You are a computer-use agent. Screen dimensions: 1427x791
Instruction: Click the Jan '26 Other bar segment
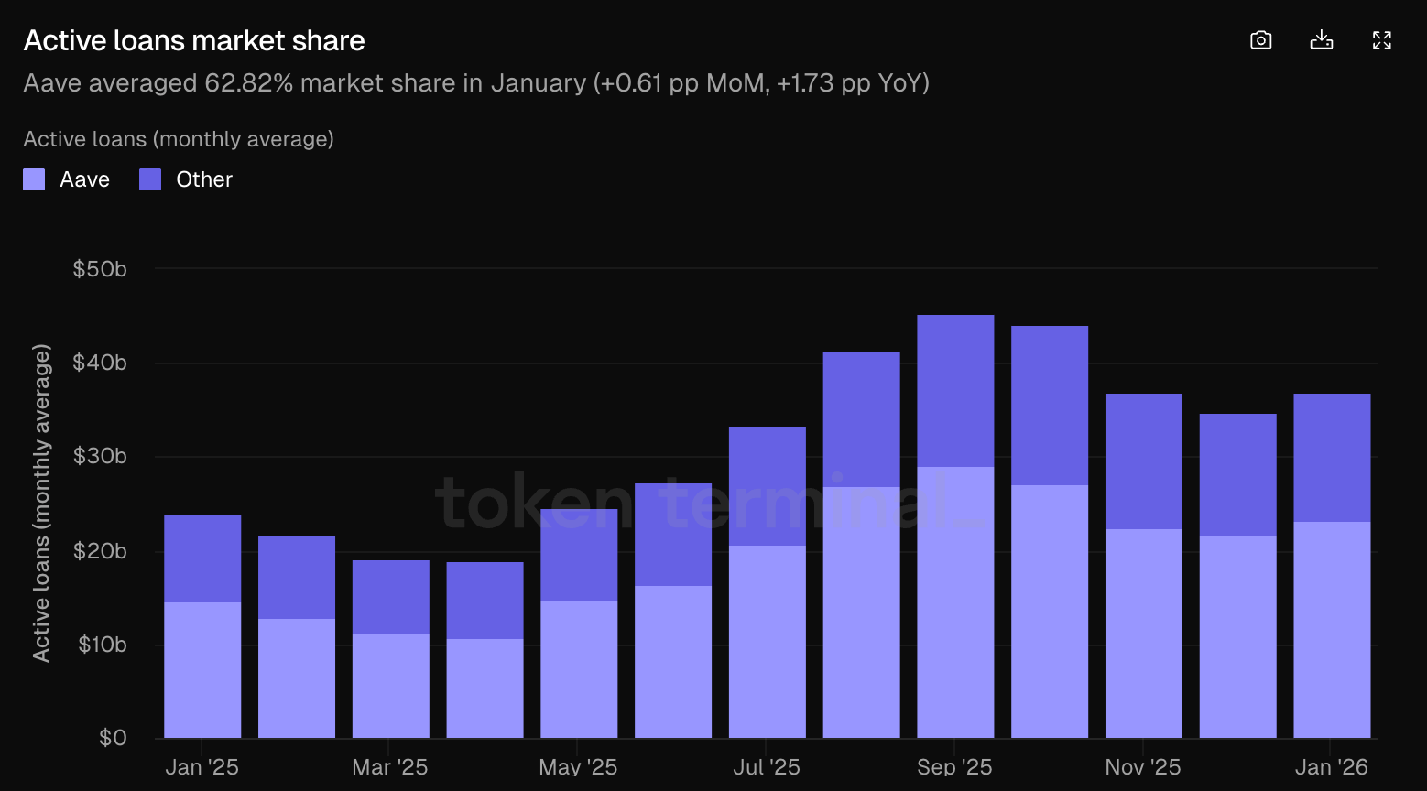click(x=1332, y=458)
